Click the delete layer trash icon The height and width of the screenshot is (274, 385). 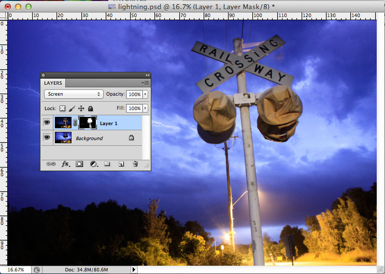click(x=135, y=164)
